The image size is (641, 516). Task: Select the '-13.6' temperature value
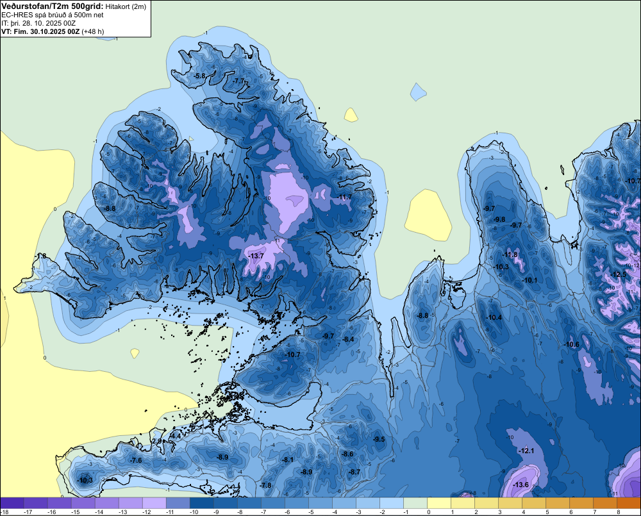coord(520,485)
